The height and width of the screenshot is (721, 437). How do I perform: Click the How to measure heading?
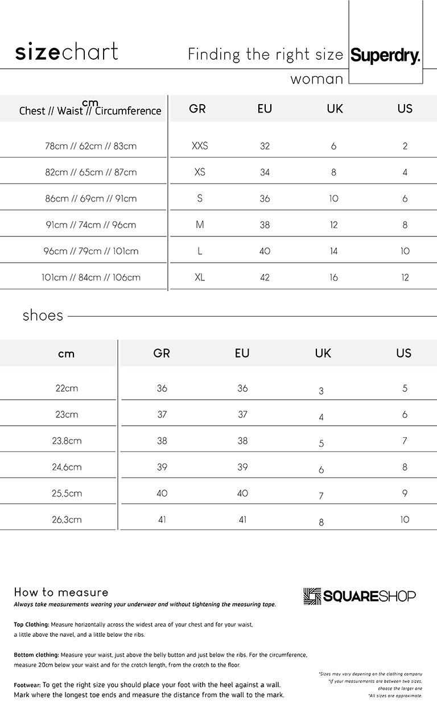(x=61, y=592)
